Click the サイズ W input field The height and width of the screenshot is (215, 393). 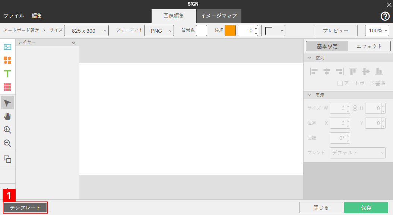click(338, 108)
